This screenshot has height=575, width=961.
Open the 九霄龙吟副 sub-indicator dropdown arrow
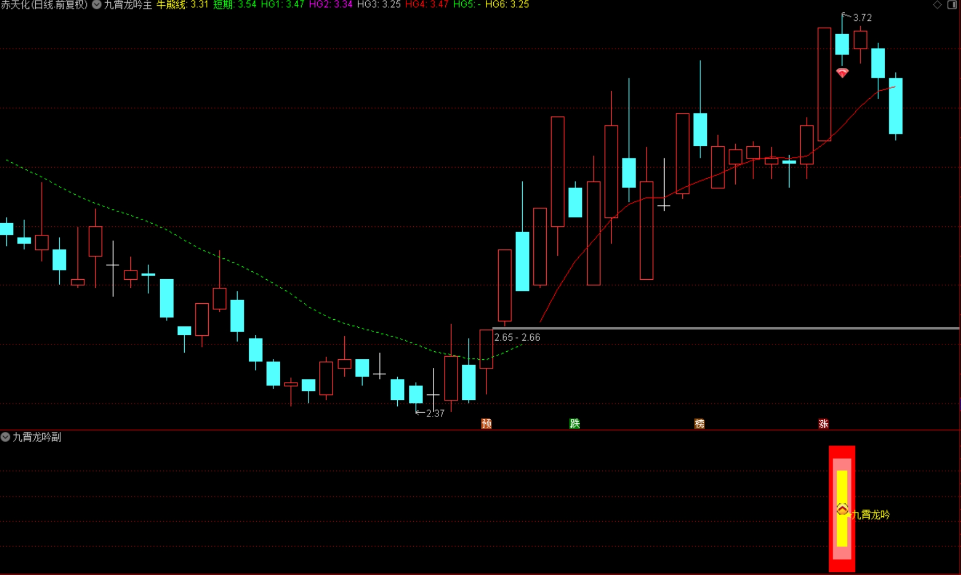(5, 437)
